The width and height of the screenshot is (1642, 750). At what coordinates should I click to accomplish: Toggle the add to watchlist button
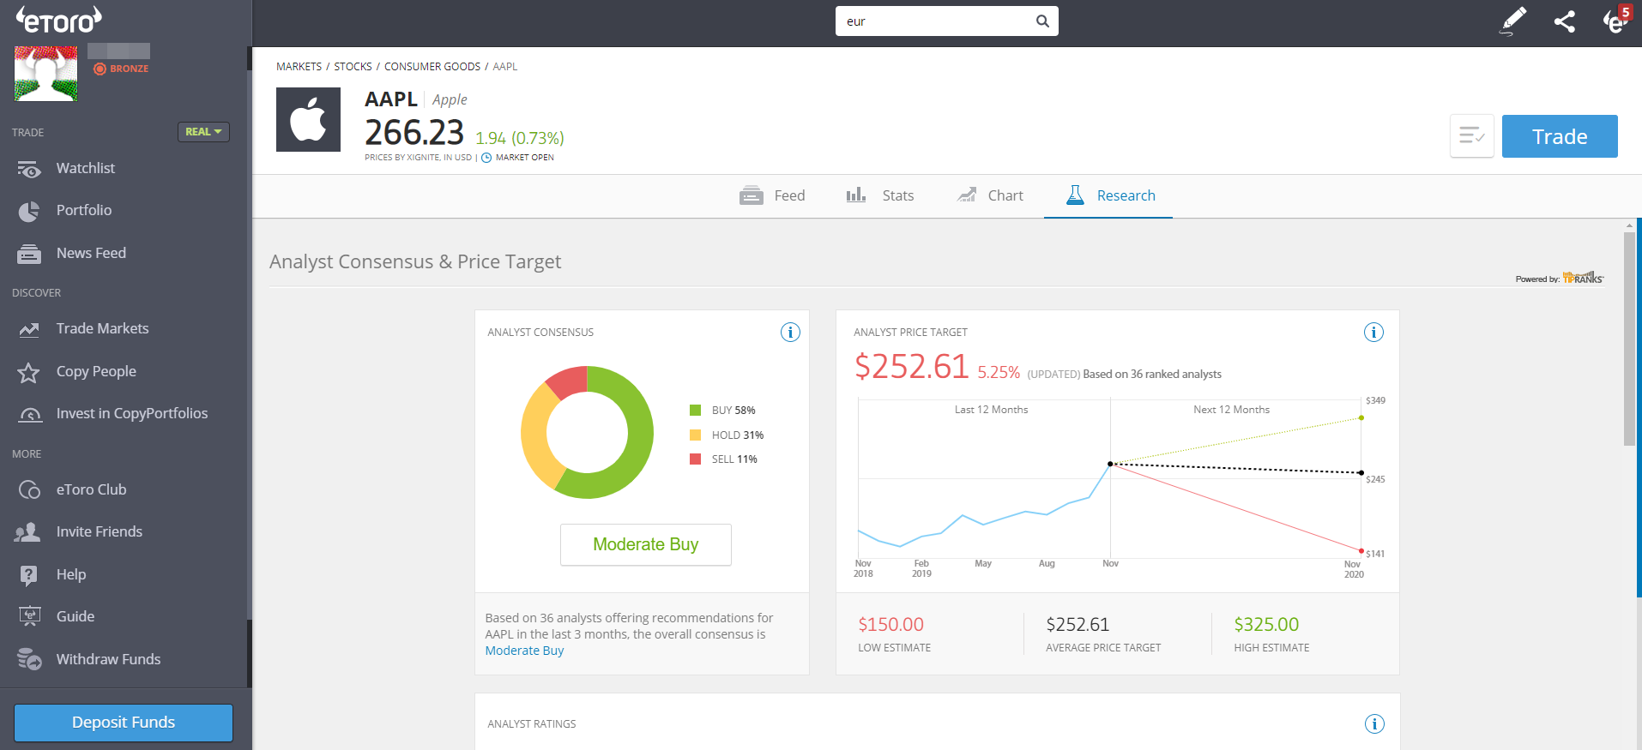pos(1471,136)
